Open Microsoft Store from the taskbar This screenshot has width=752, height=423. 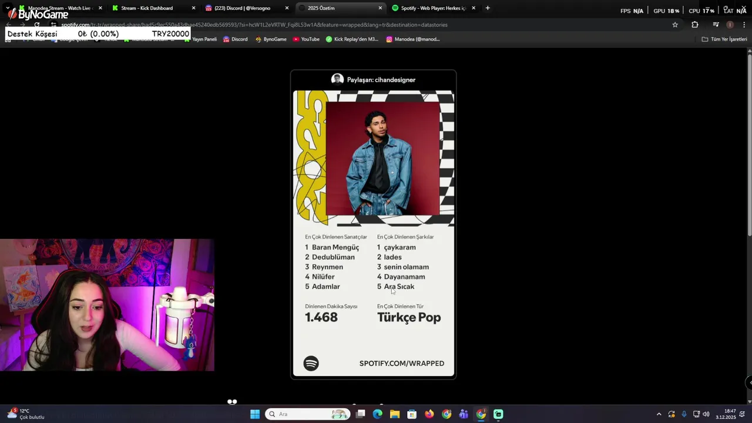pos(412,414)
